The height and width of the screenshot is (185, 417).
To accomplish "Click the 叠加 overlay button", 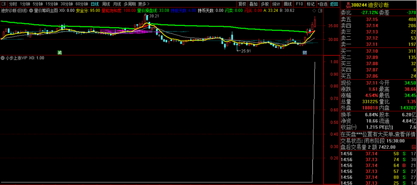I will point(254,4).
